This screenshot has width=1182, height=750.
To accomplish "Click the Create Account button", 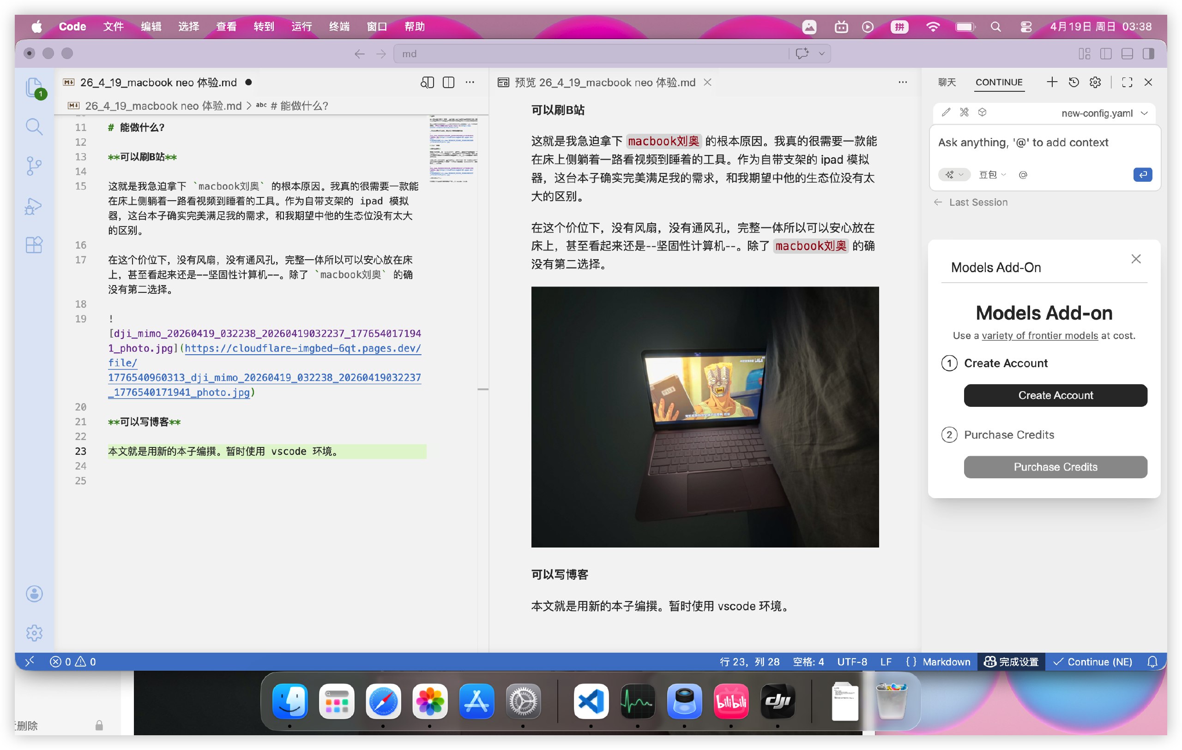I will [1055, 395].
